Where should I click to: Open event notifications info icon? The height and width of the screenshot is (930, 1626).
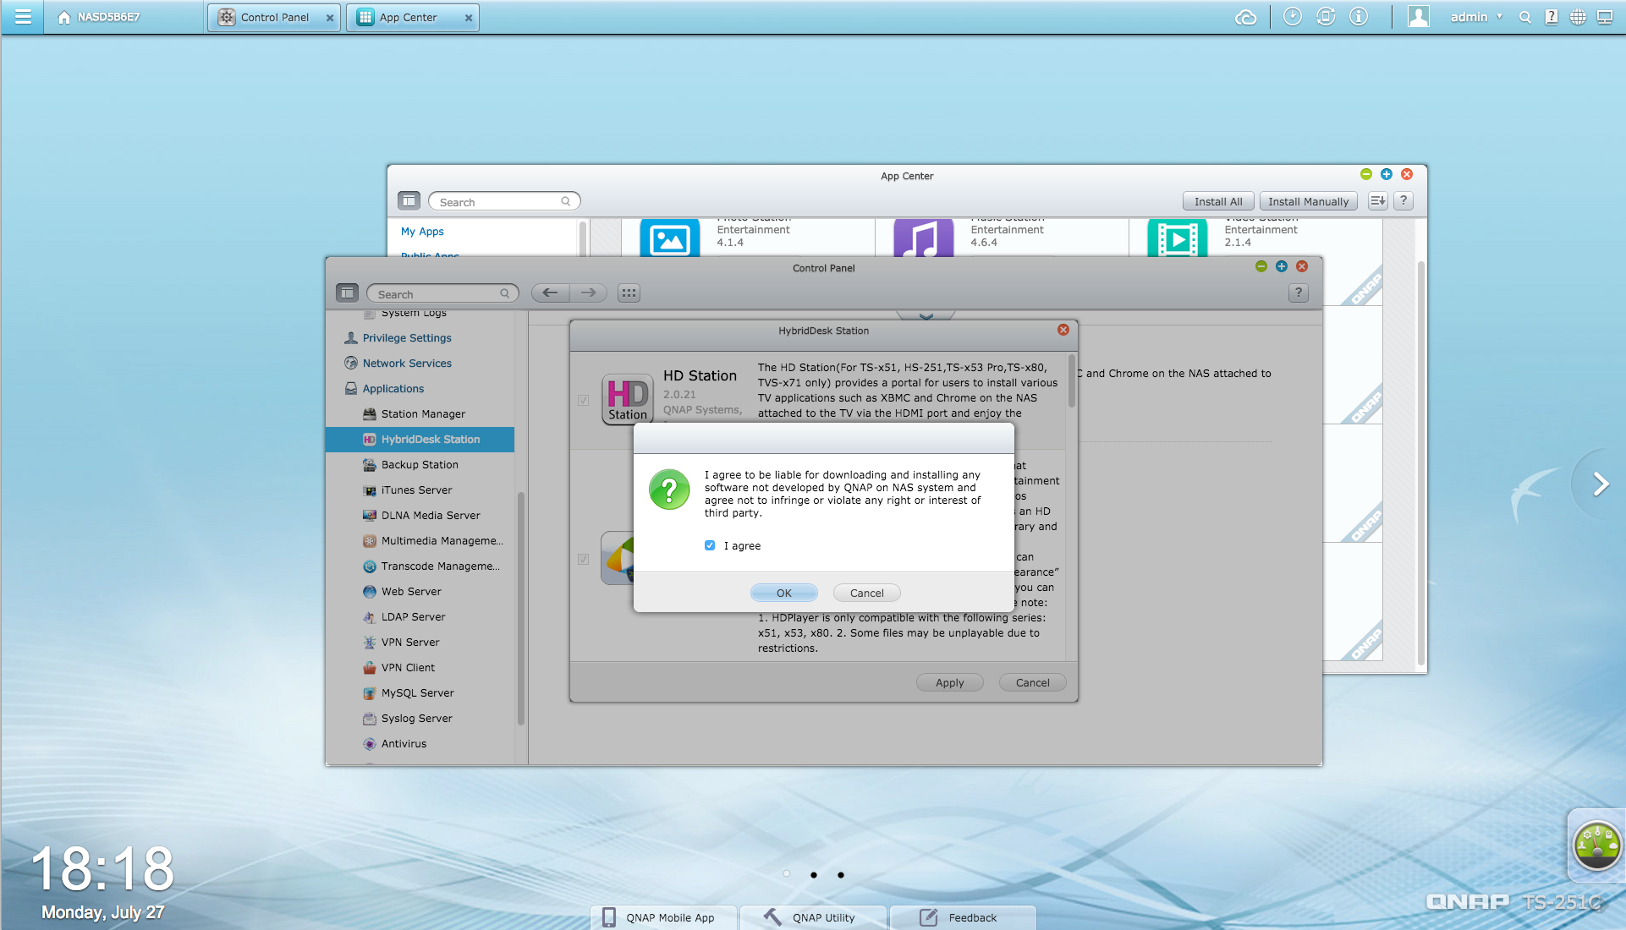[1359, 17]
